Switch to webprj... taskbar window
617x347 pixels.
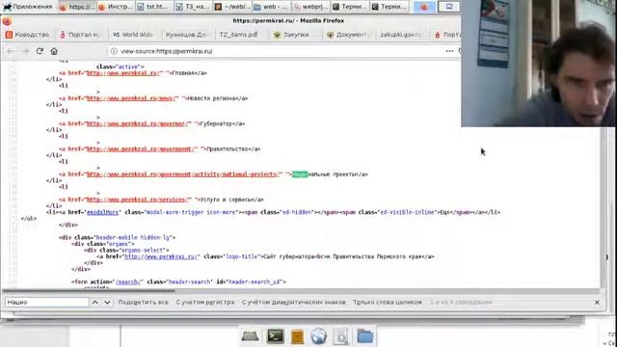point(310,7)
